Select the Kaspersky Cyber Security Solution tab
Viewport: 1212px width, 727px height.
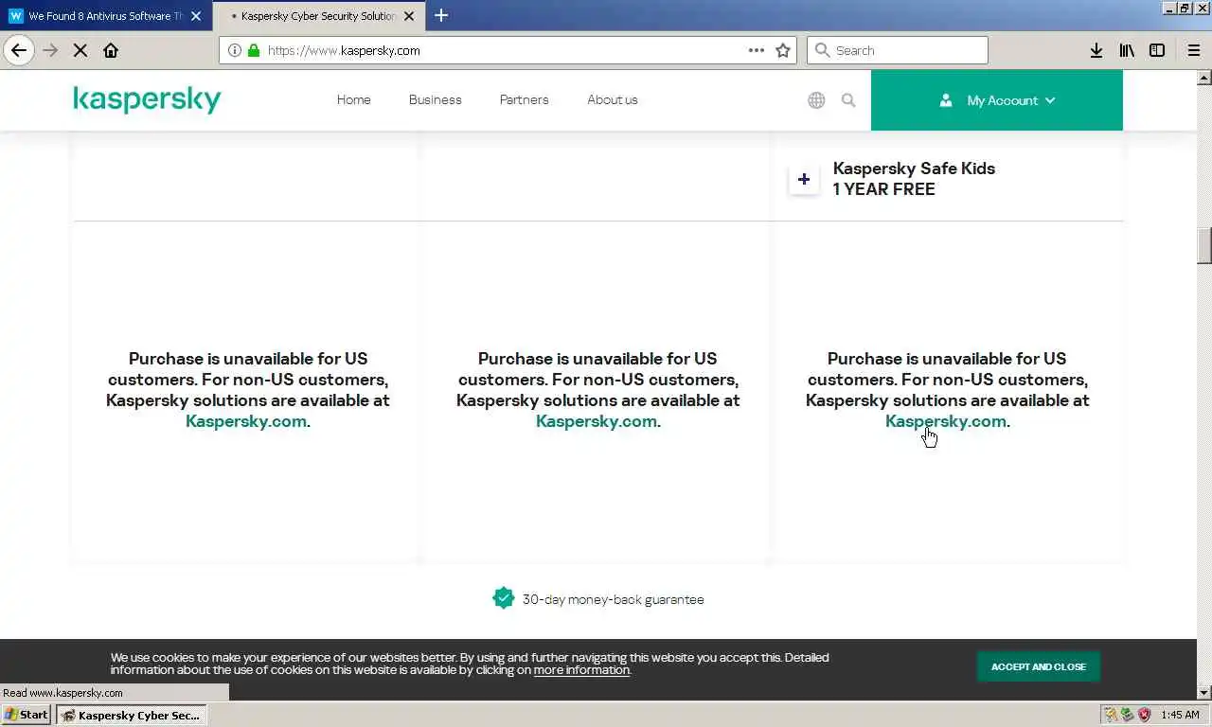pyautogui.click(x=319, y=16)
